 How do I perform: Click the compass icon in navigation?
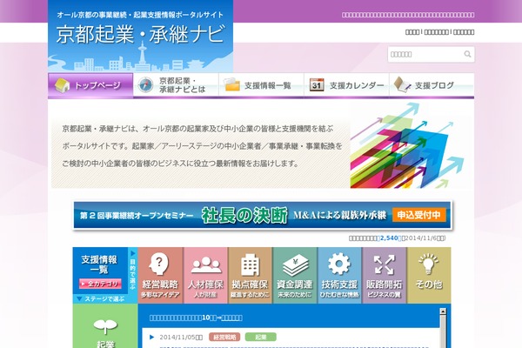click(x=146, y=85)
